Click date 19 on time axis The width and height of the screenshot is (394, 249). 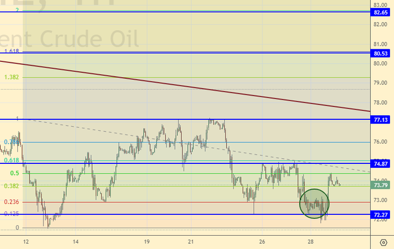coord(147,241)
